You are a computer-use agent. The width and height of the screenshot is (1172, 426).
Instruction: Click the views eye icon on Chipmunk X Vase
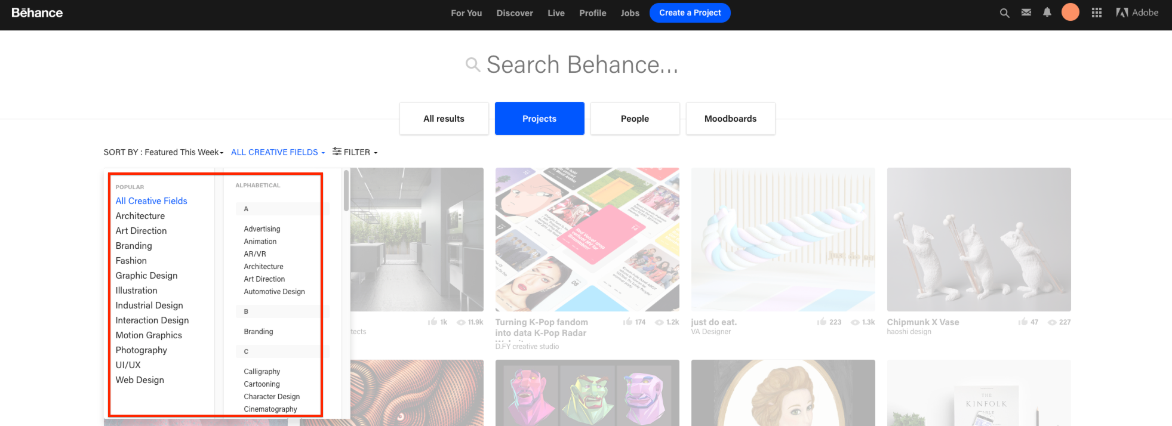(x=1052, y=322)
